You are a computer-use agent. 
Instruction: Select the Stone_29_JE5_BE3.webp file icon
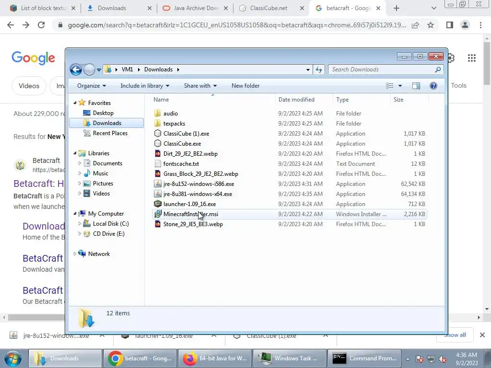click(x=157, y=224)
